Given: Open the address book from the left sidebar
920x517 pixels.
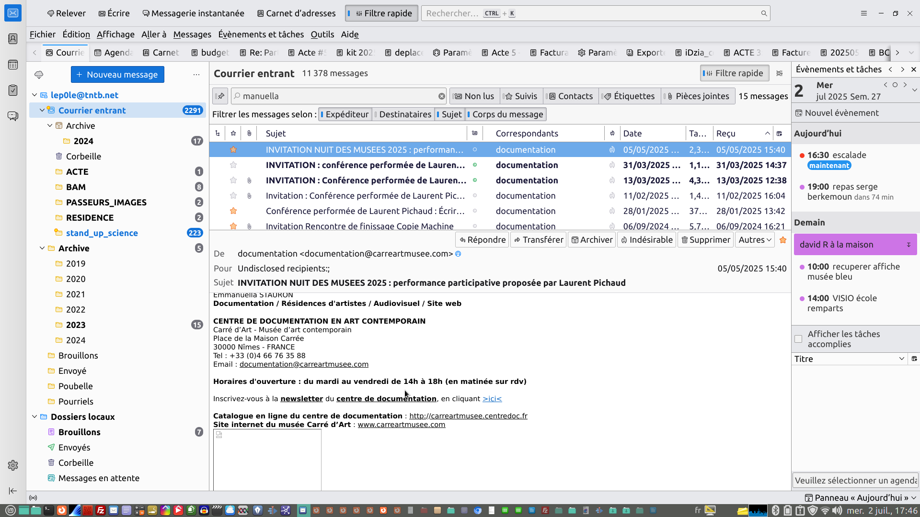Looking at the screenshot, I should coord(13,39).
